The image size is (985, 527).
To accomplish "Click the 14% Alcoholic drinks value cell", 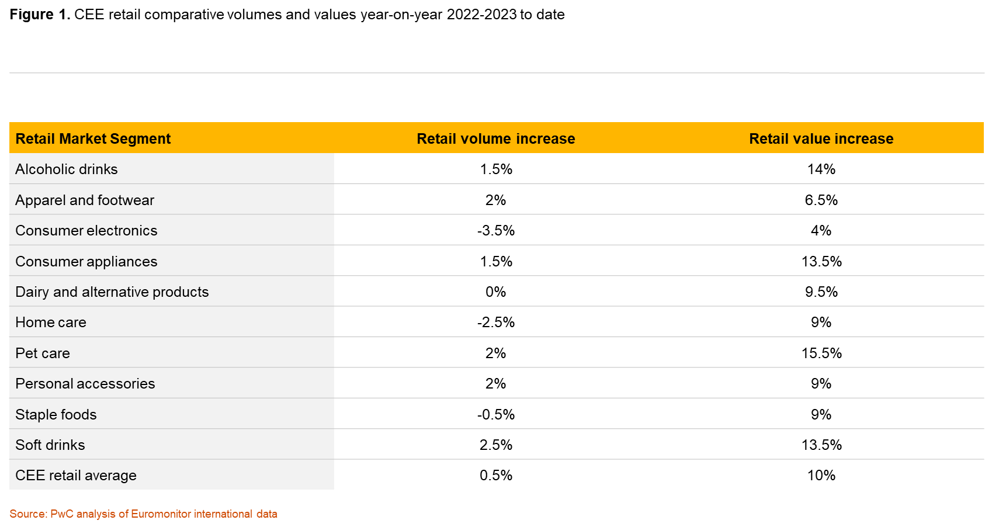I will pos(821,169).
